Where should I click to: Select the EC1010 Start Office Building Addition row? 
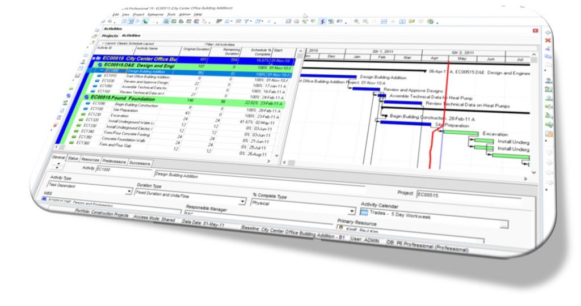tap(193, 77)
